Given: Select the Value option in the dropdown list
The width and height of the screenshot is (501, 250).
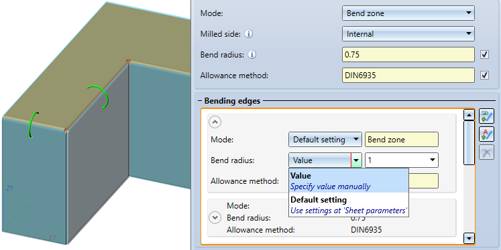Looking at the screenshot, I should pyautogui.click(x=349, y=180).
